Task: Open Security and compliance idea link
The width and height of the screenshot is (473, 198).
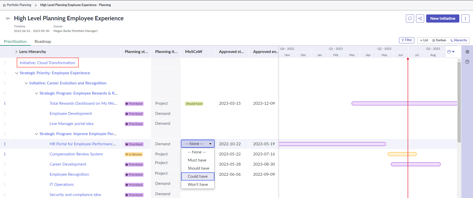Action: (75, 195)
